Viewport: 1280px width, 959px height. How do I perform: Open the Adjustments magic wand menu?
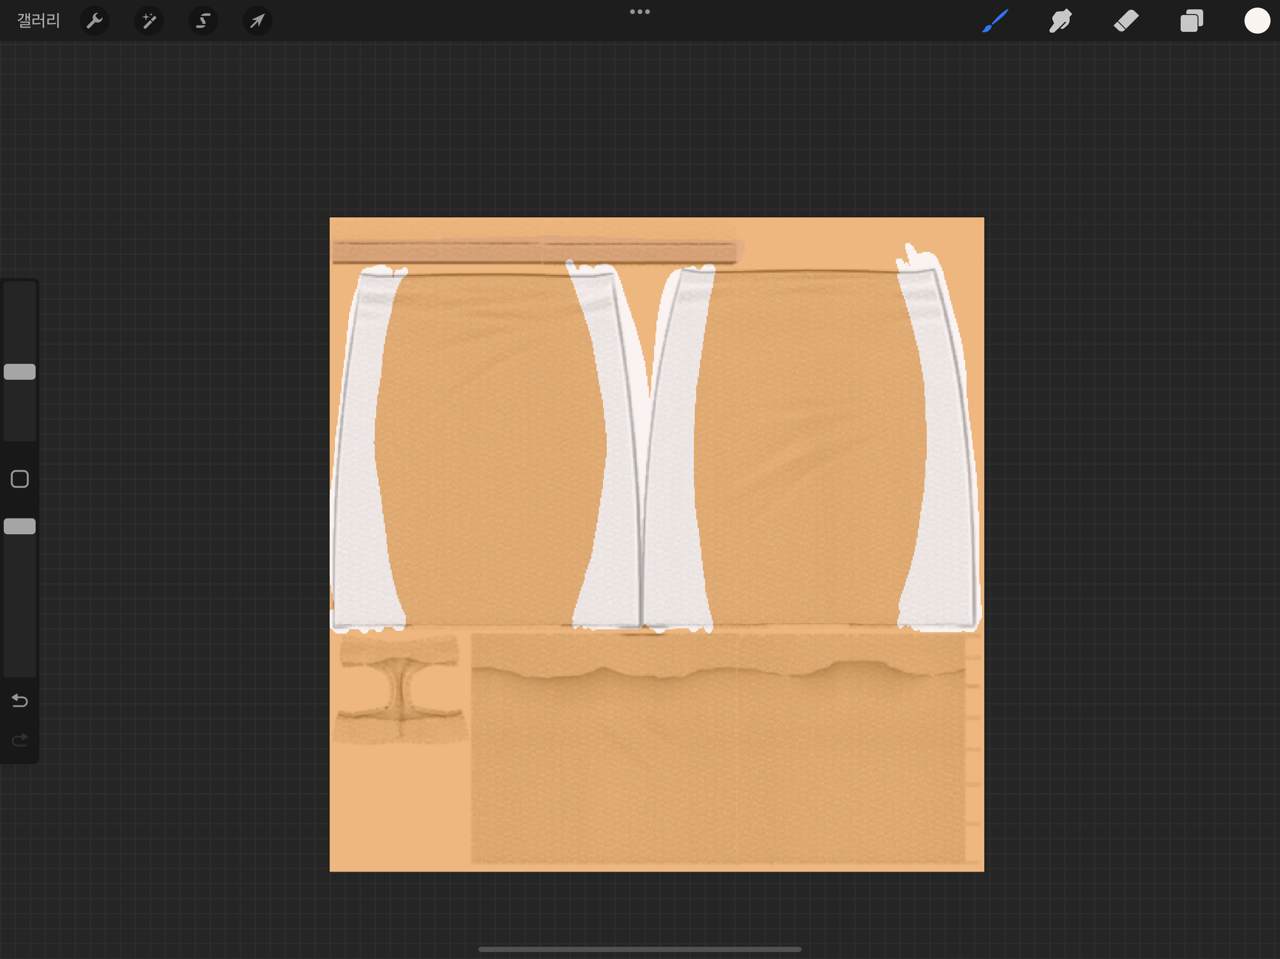point(149,21)
